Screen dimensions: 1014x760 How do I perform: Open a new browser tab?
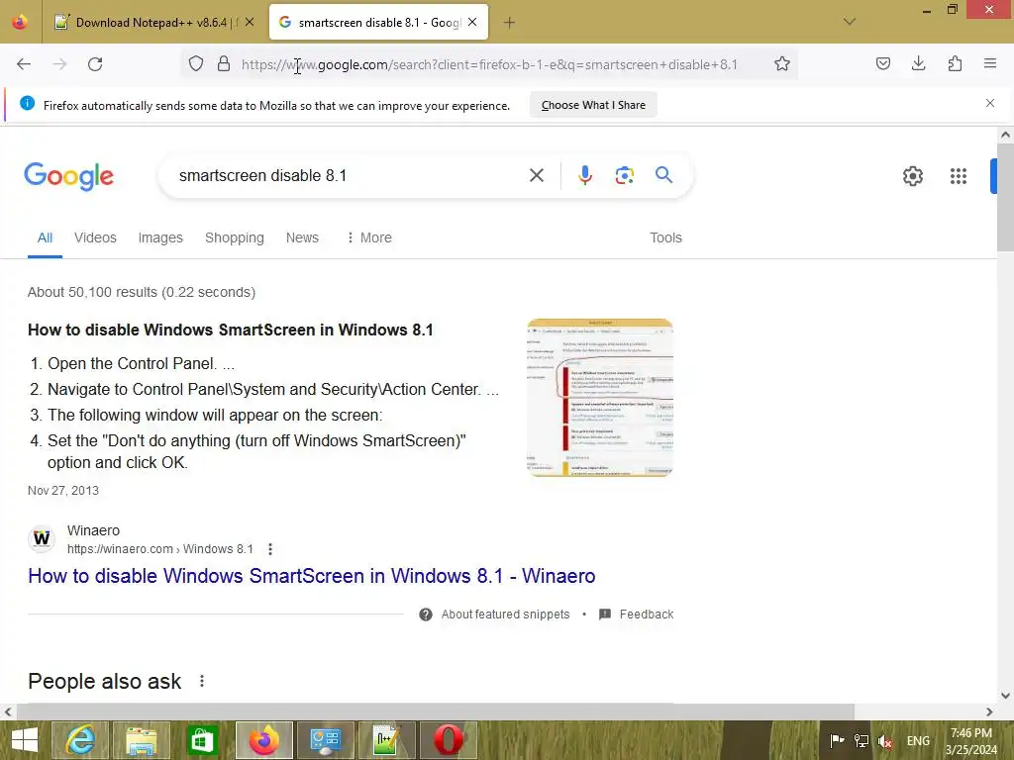[510, 23]
